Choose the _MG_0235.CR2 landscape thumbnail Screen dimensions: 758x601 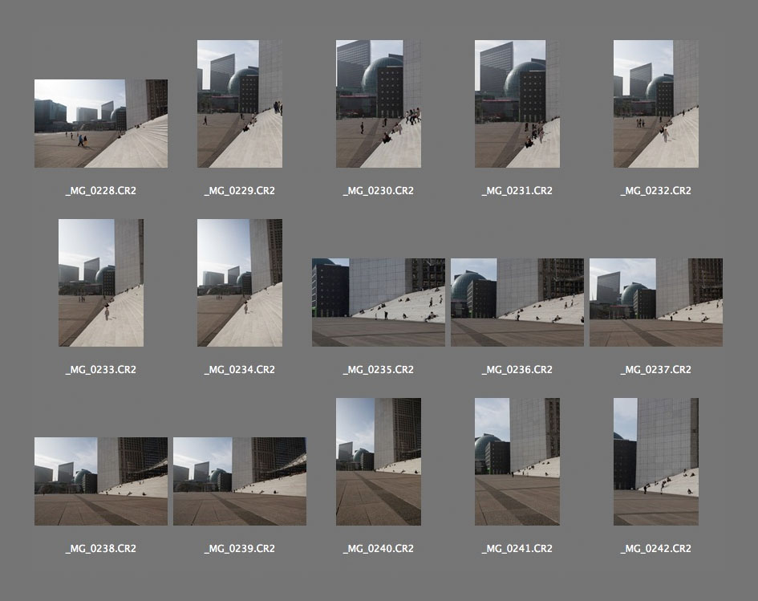coord(378,303)
